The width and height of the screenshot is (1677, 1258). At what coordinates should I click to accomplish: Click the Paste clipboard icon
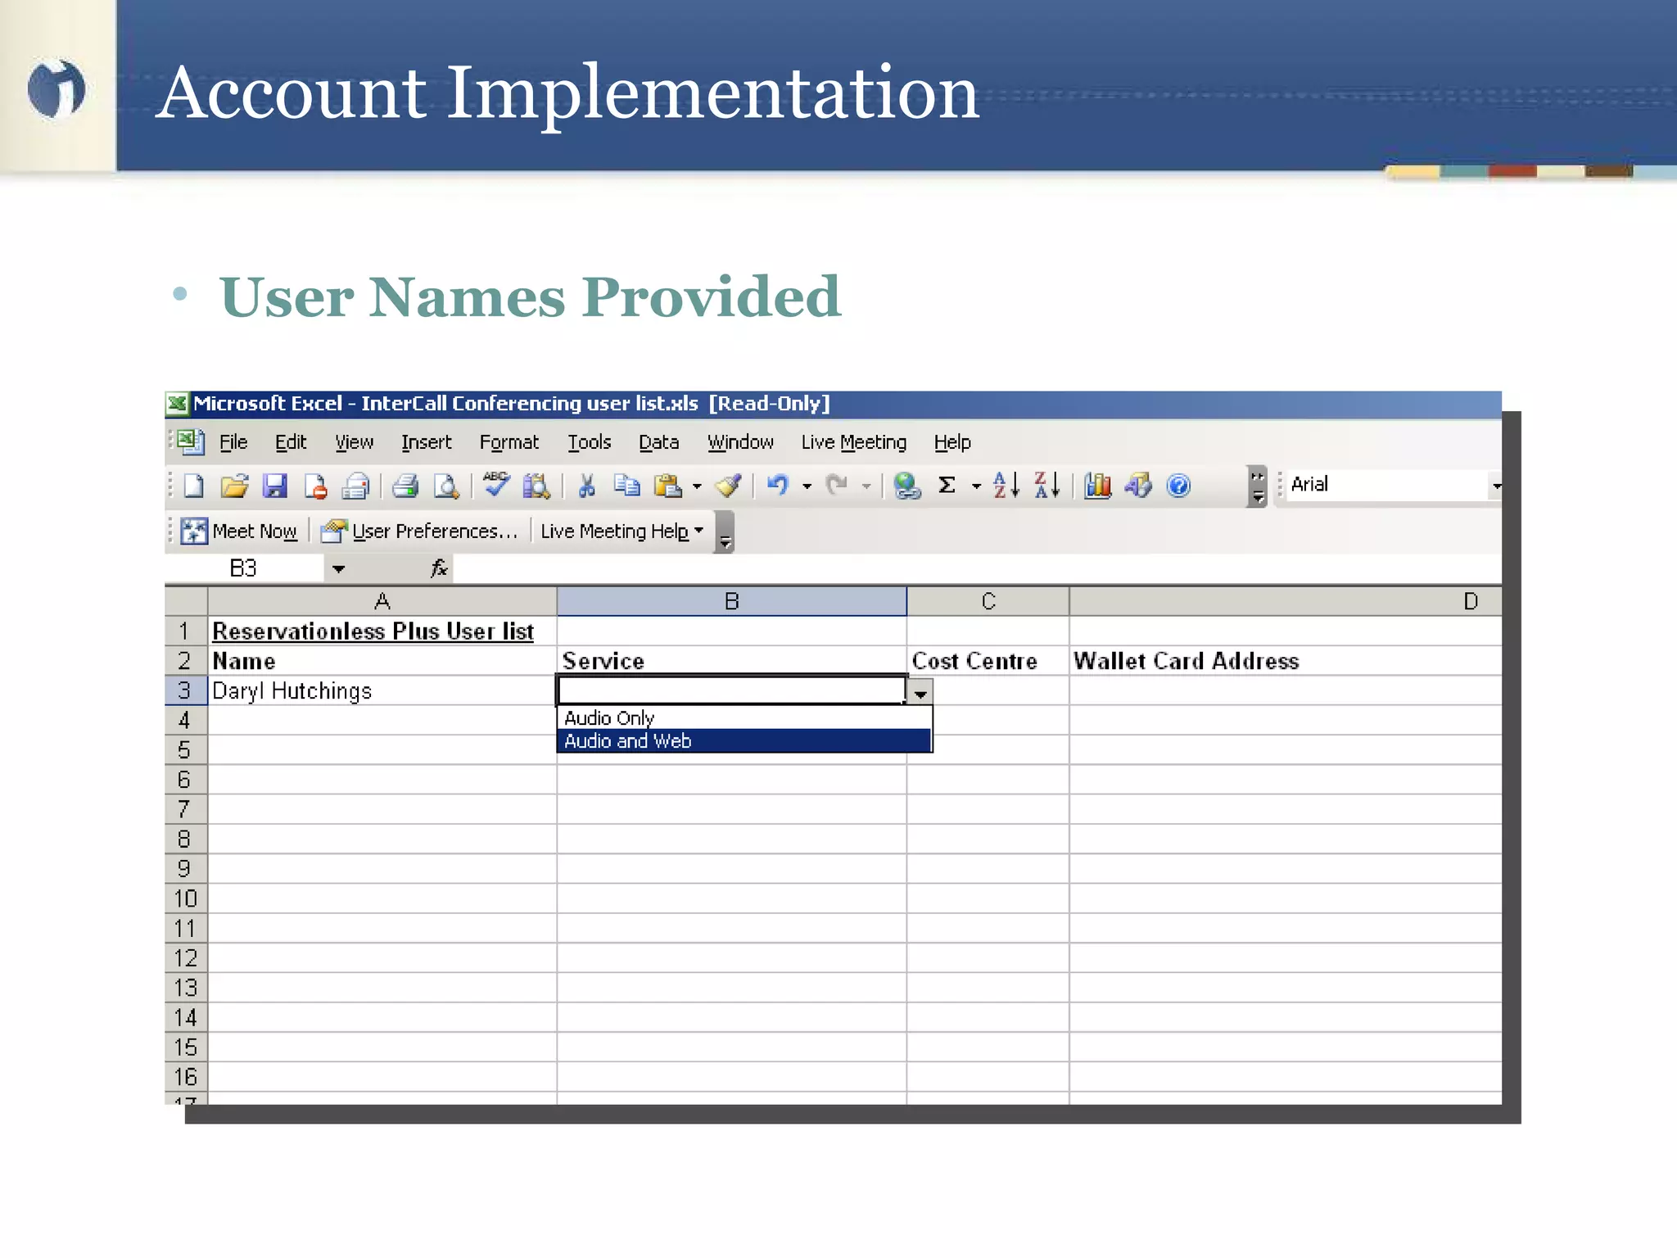(667, 486)
